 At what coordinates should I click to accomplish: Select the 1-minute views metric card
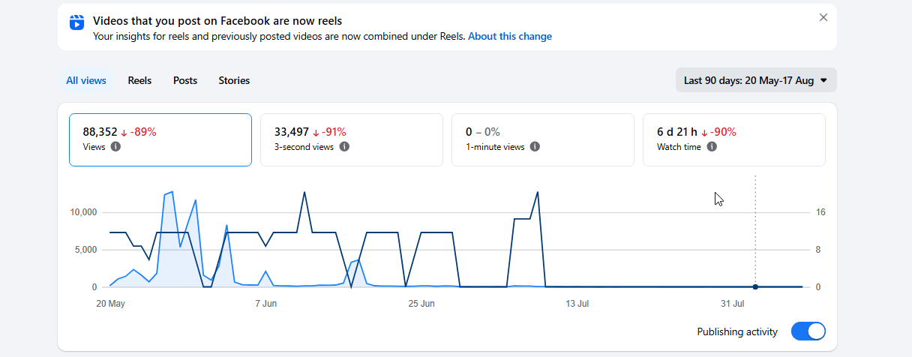[x=543, y=139]
